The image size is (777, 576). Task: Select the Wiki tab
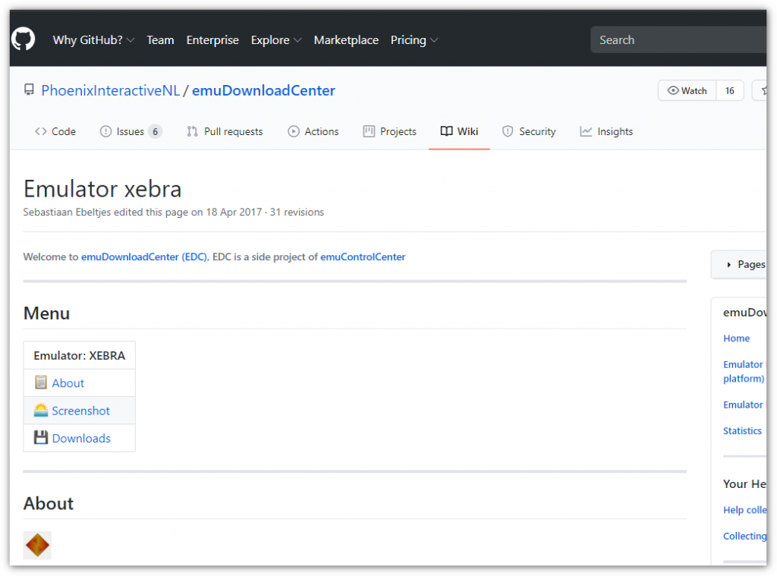click(459, 131)
